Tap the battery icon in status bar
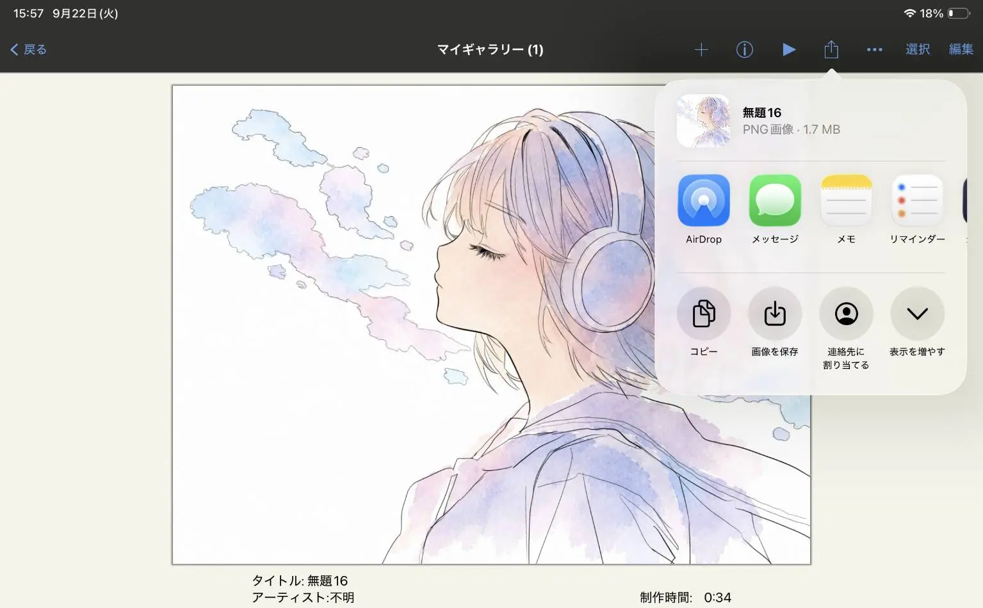The image size is (983, 608). coord(959,13)
